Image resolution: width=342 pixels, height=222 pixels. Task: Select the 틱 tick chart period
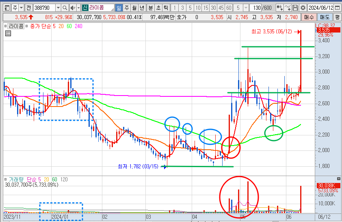[166, 8]
